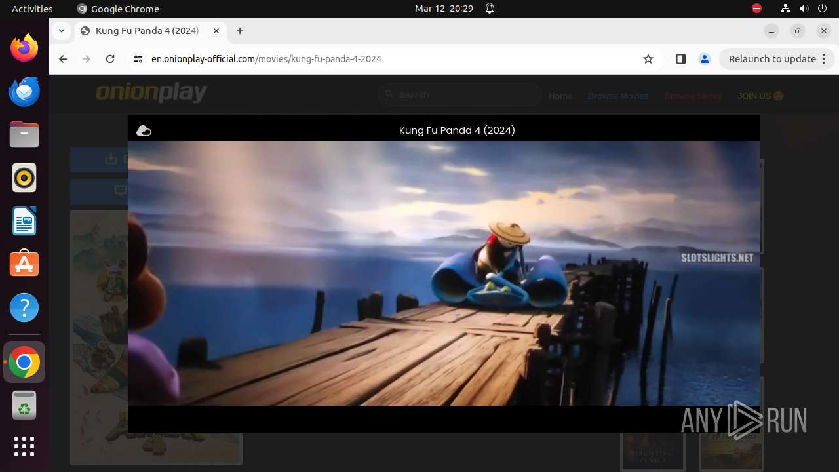Click the onionplay logo

(x=151, y=93)
